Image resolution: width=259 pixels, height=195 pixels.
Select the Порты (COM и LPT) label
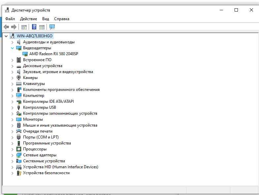pos(41,137)
